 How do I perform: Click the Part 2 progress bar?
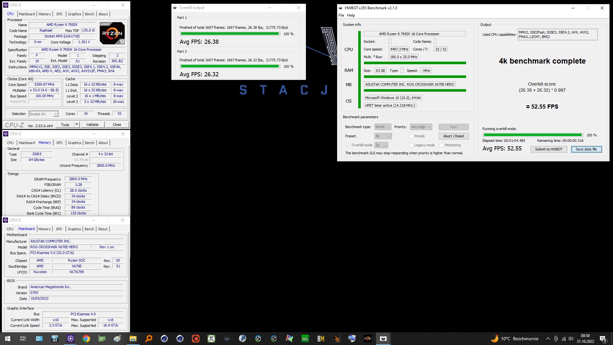(230, 66)
